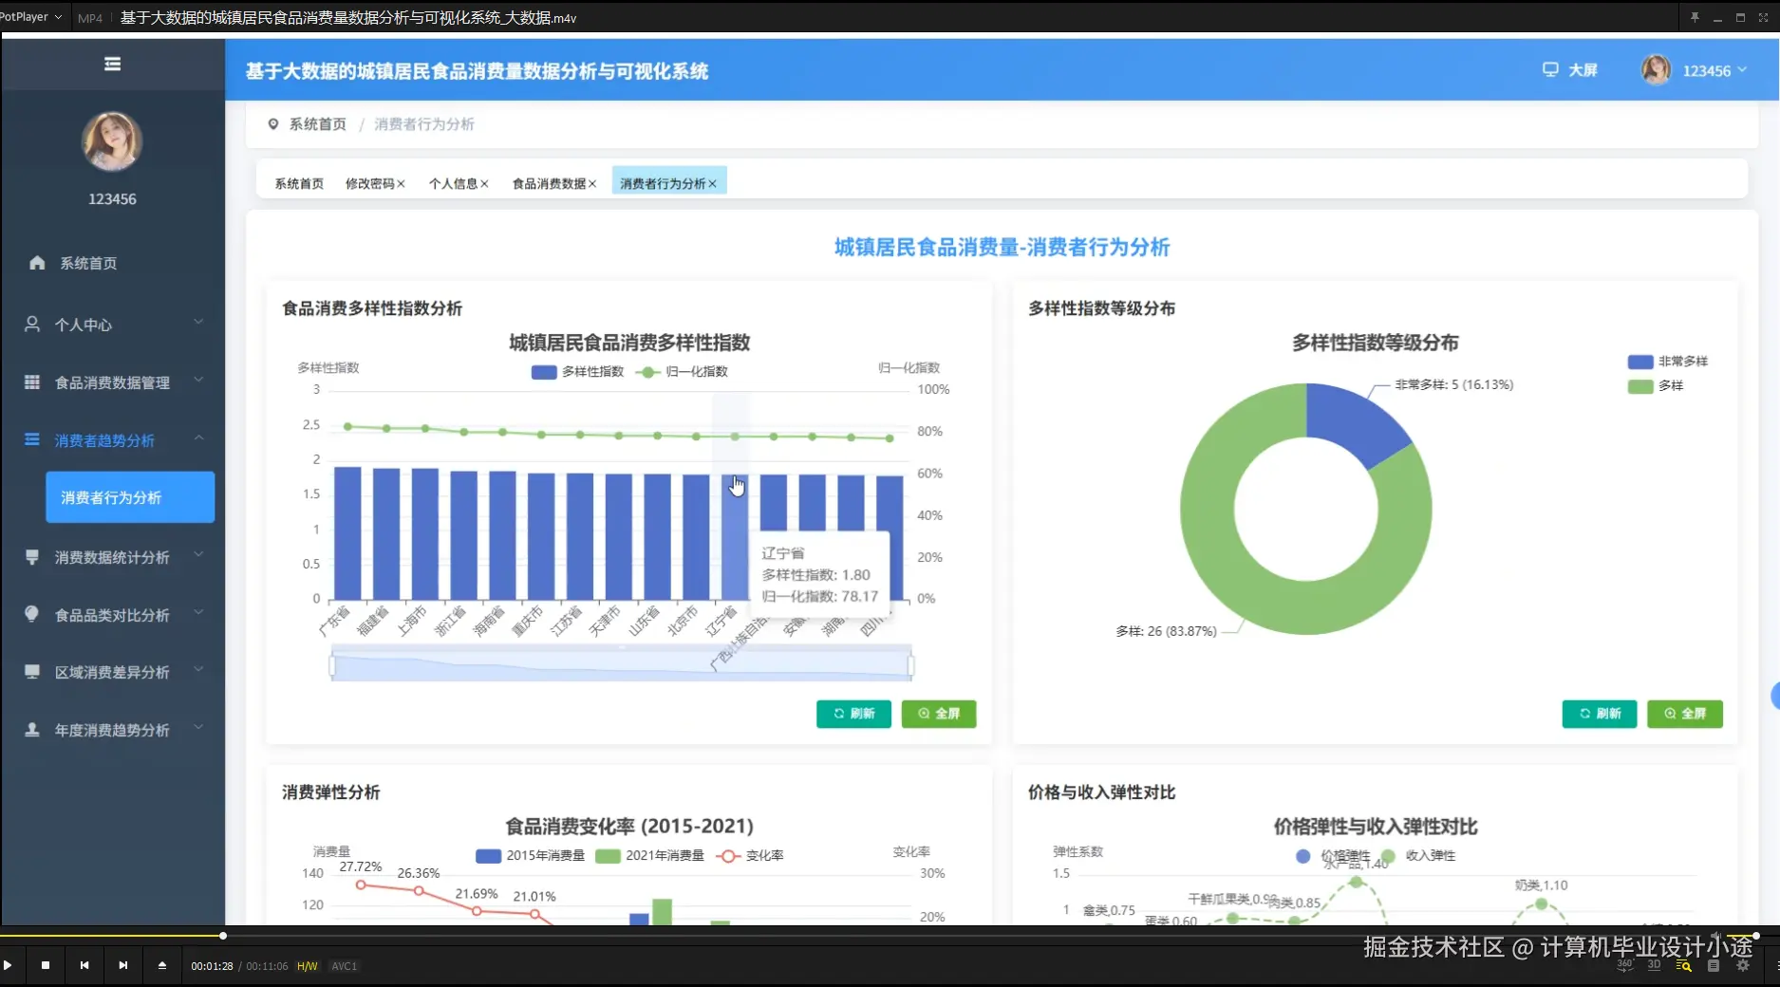Open the sidebar hamburger menu
Image resolution: width=1780 pixels, height=987 pixels.
112,63
